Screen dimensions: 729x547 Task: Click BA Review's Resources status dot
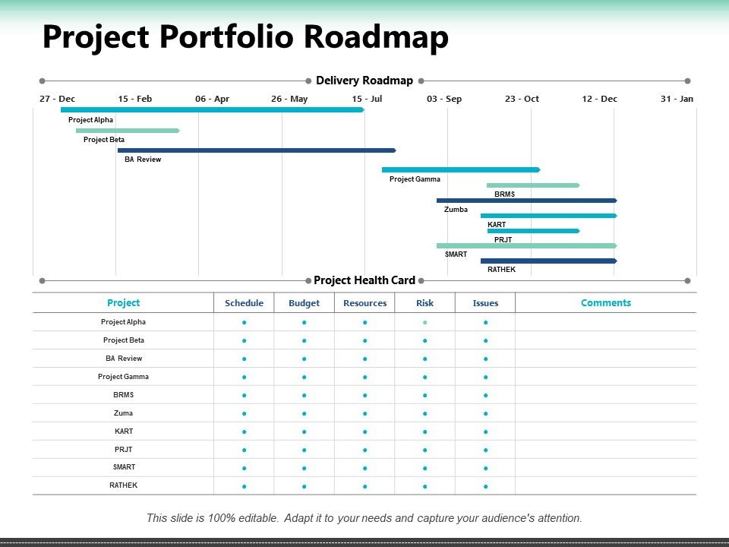click(x=365, y=359)
